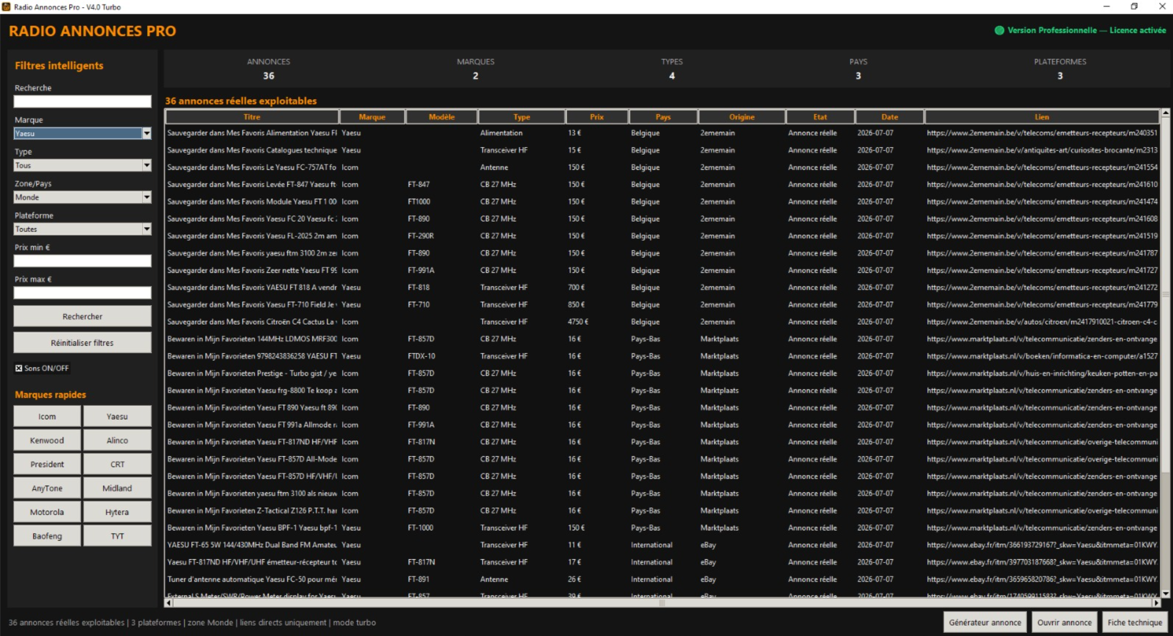Click the YAESU FT-65 5W listing title

click(x=252, y=545)
